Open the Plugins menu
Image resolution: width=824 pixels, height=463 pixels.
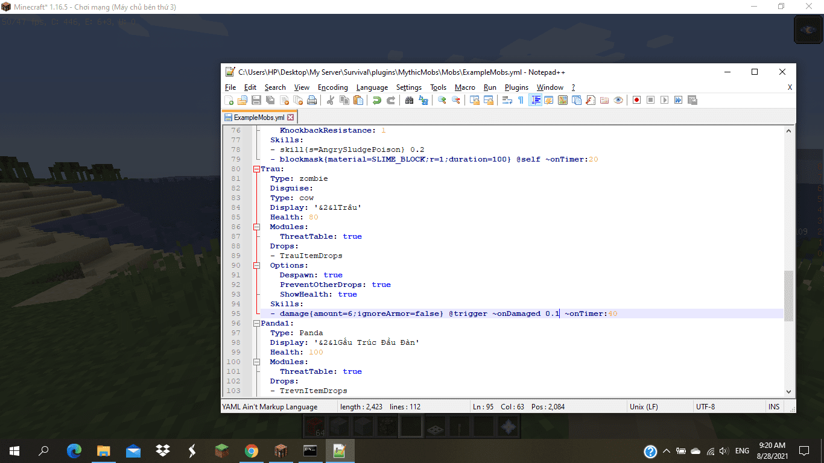(516, 87)
